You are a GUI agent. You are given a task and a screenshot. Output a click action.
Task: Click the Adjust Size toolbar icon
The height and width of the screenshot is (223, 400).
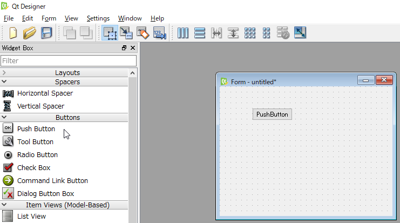tap(300, 33)
